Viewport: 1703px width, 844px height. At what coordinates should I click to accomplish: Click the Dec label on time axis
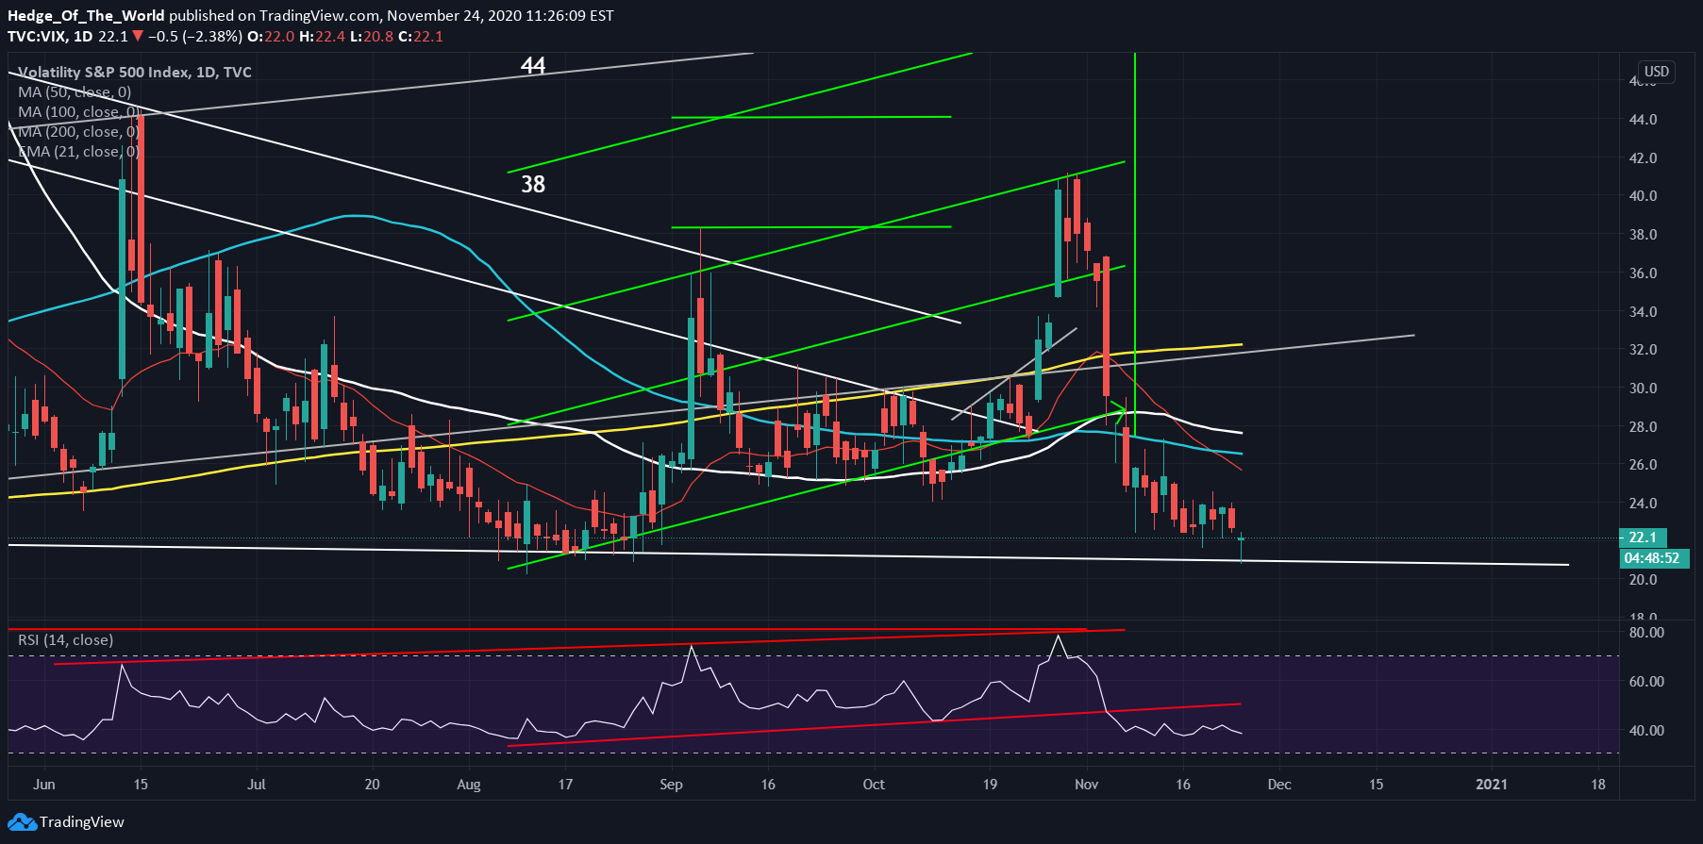[x=1279, y=785]
